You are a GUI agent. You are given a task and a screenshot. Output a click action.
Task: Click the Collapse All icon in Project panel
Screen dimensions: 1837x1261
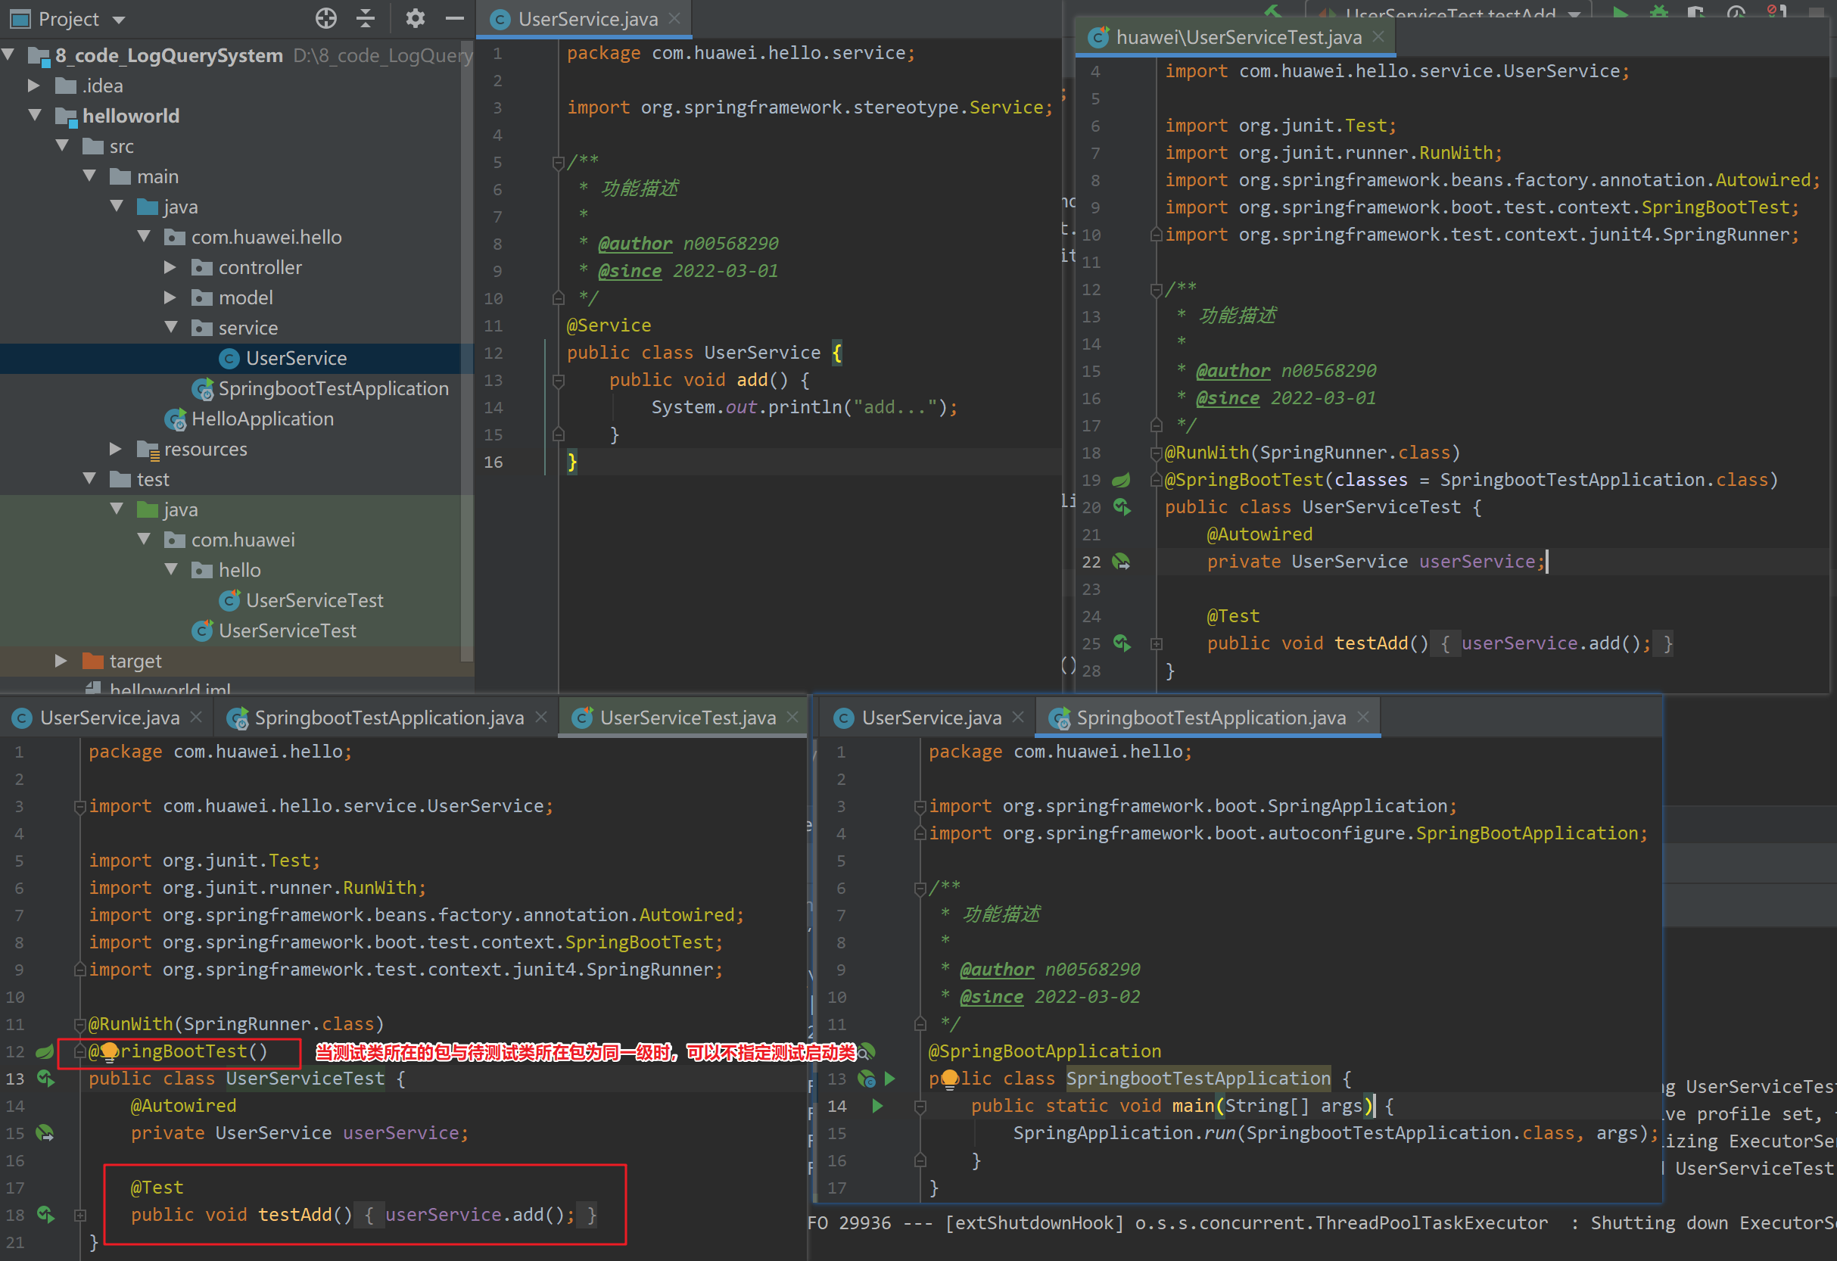[365, 18]
